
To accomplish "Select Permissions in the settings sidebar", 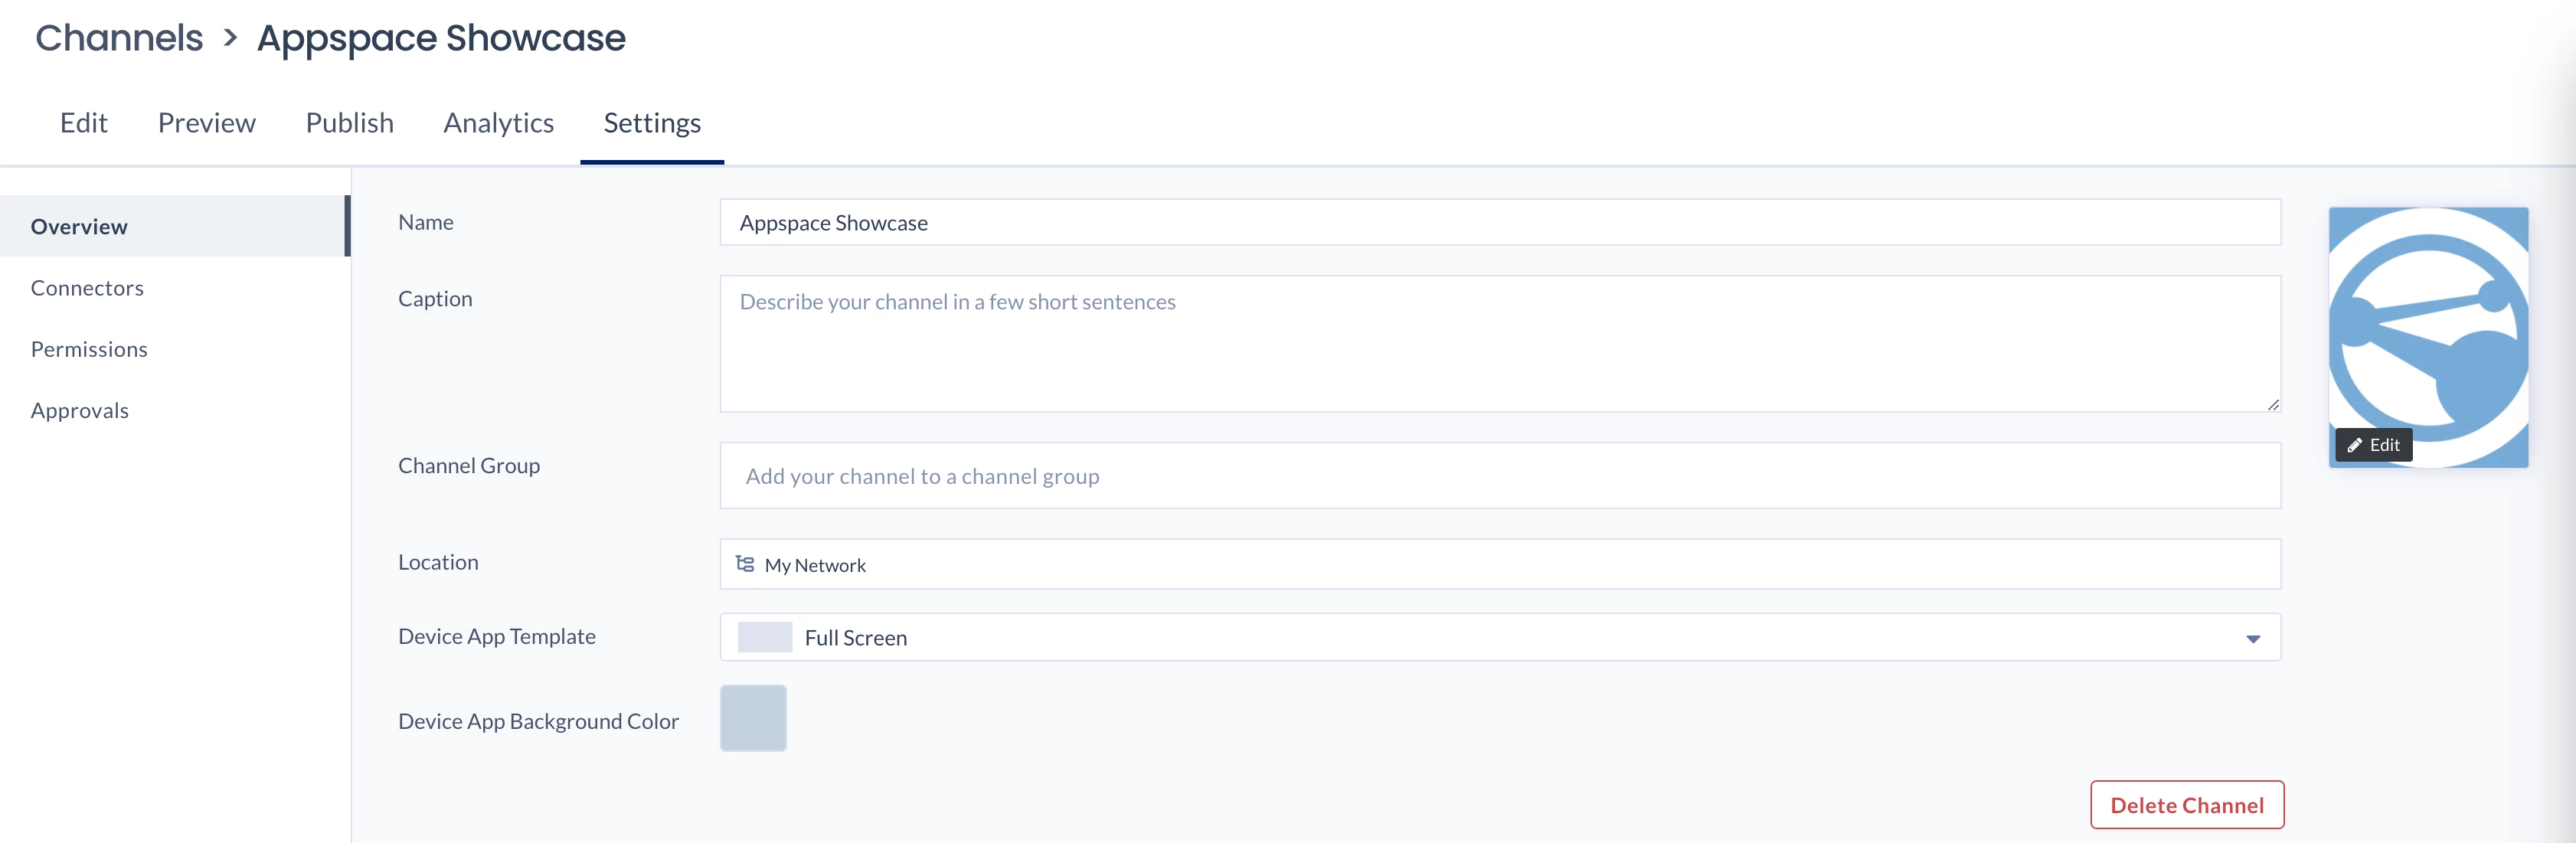I will [x=89, y=349].
